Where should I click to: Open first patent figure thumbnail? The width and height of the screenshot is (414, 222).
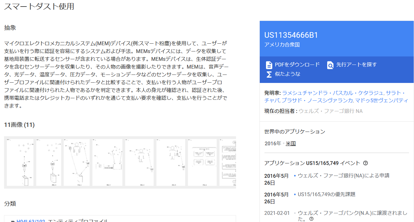click(20, 162)
